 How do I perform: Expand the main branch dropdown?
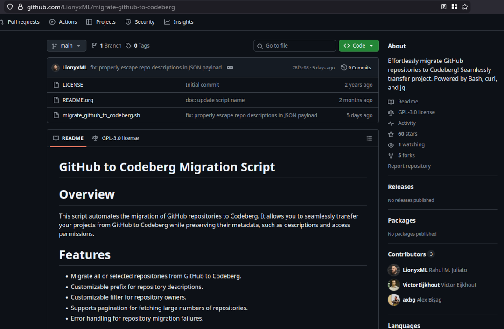click(66, 45)
